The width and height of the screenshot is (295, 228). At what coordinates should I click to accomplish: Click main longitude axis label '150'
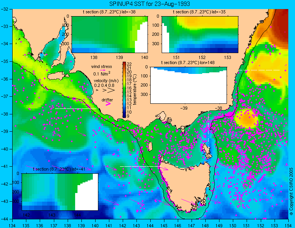pos(233,226)
